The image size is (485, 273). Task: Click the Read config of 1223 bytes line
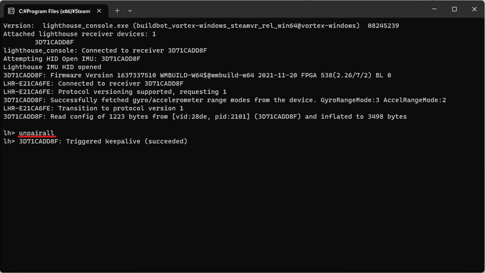205,117
